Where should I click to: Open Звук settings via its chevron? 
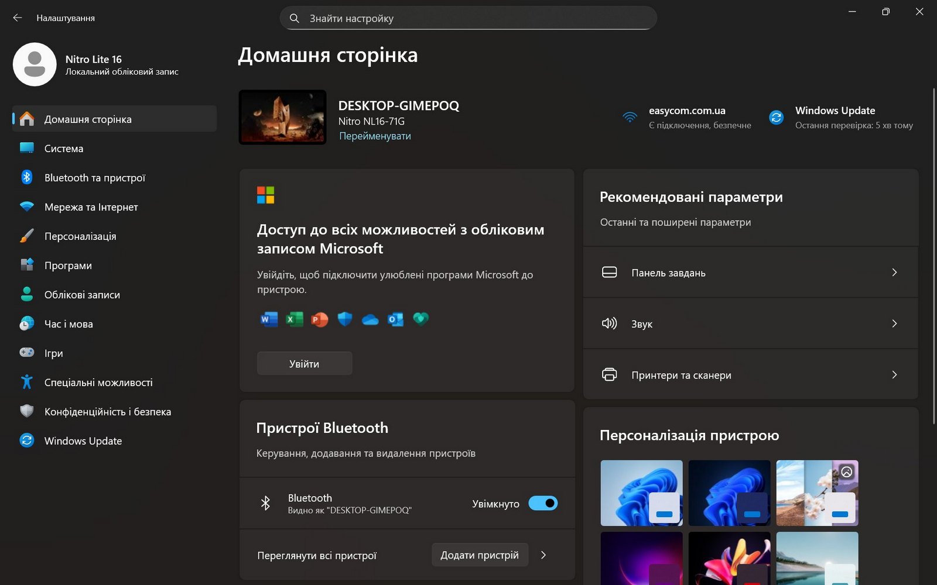click(x=894, y=324)
